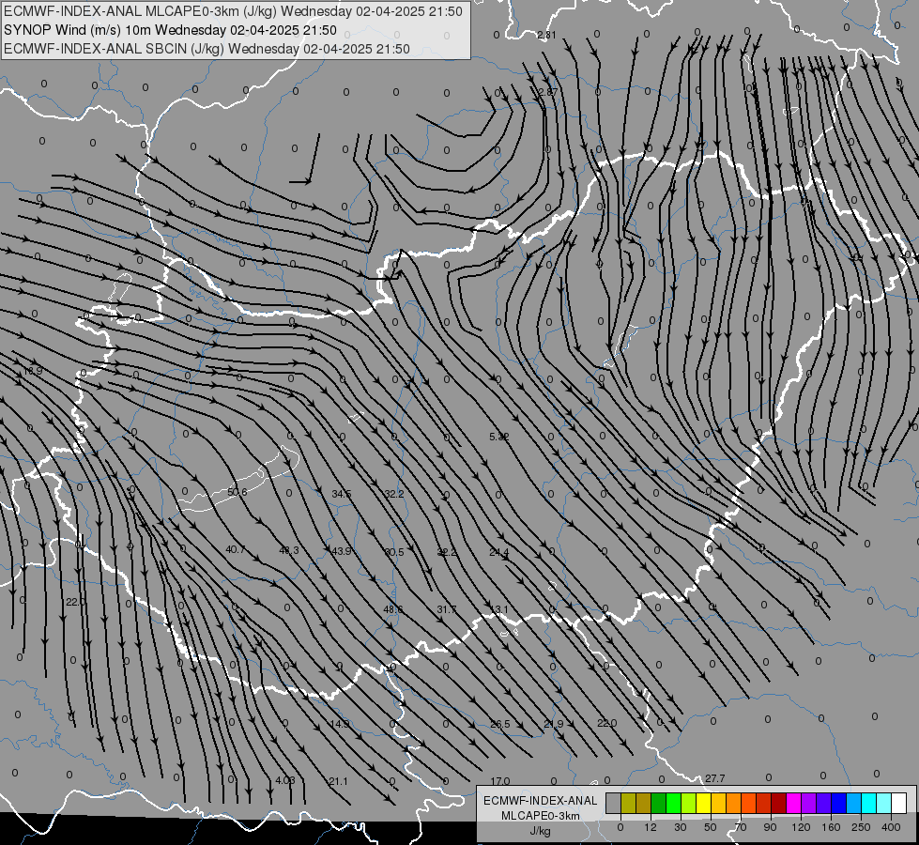Click the map value 2.81

pos(546,35)
